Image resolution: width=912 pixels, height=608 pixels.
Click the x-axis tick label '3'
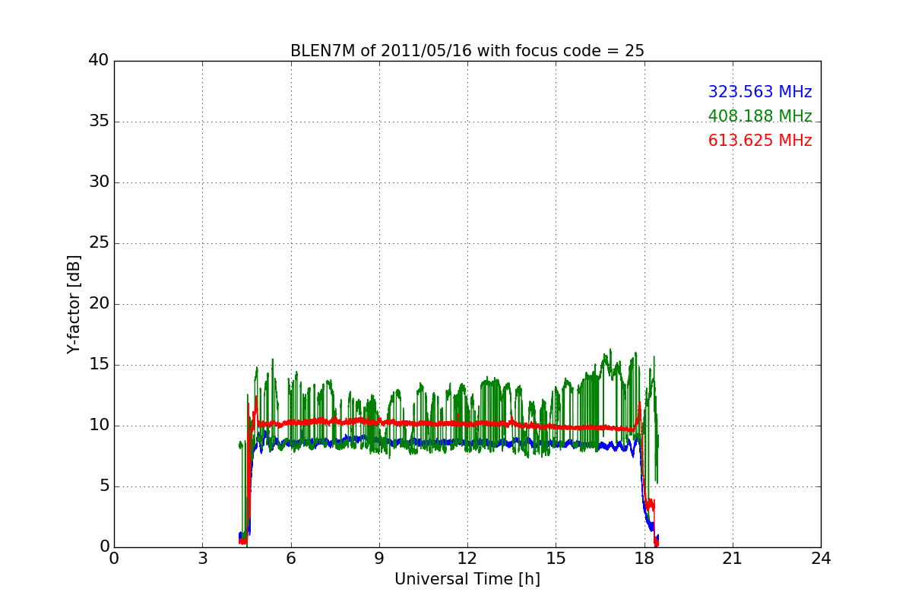coord(202,559)
